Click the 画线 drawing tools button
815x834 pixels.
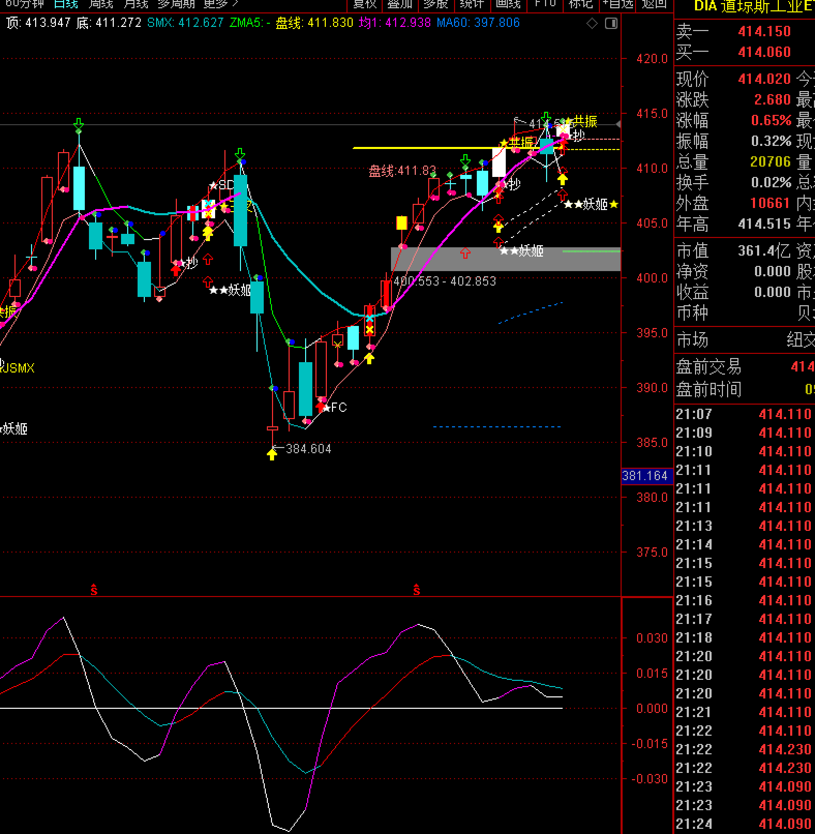pyautogui.click(x=508, y=4)
